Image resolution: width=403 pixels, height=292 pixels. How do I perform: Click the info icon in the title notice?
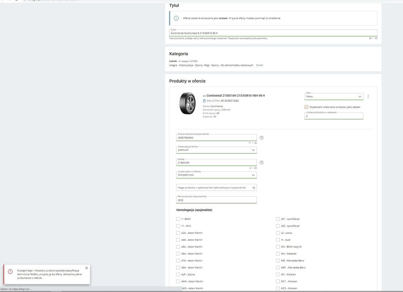point(176,18)
